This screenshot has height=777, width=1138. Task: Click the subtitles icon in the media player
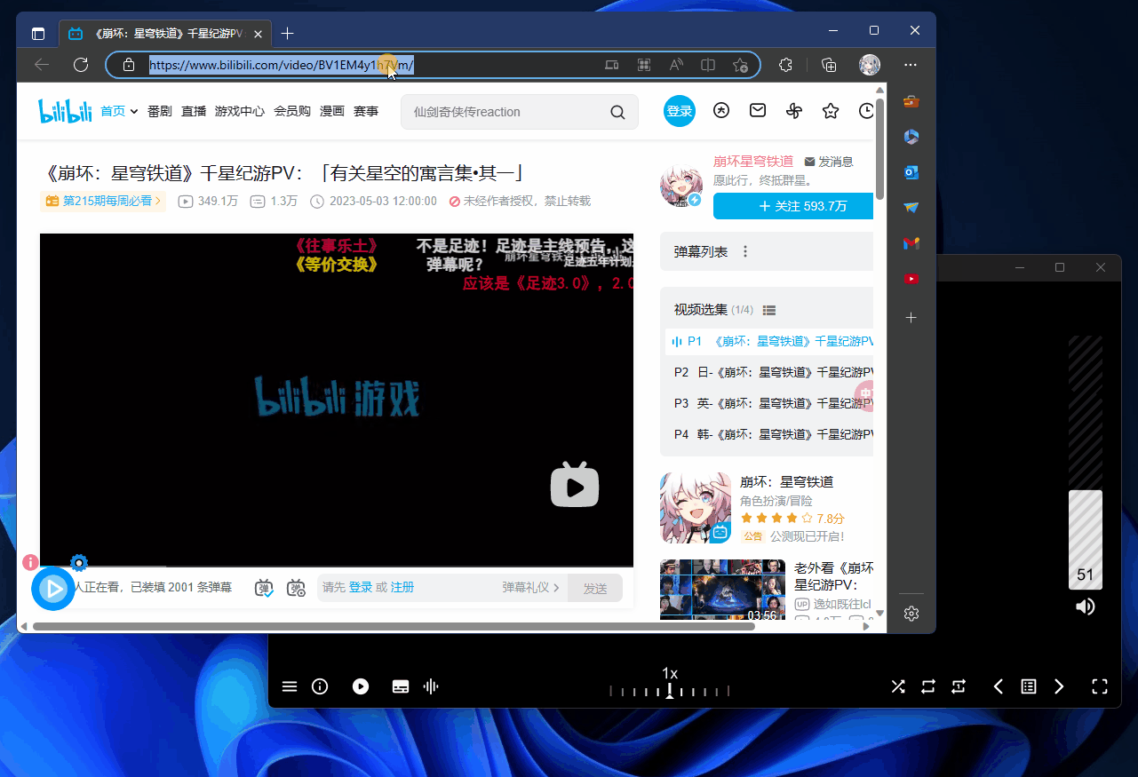pyautogui.click(x=400, y=686)
